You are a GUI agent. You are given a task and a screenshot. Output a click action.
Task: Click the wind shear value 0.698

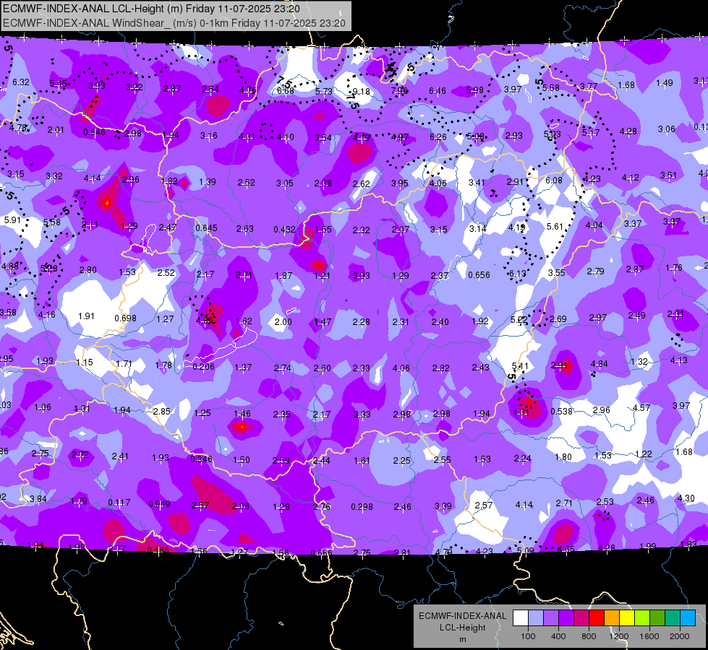pyautogui.click(x=126, y=318)
